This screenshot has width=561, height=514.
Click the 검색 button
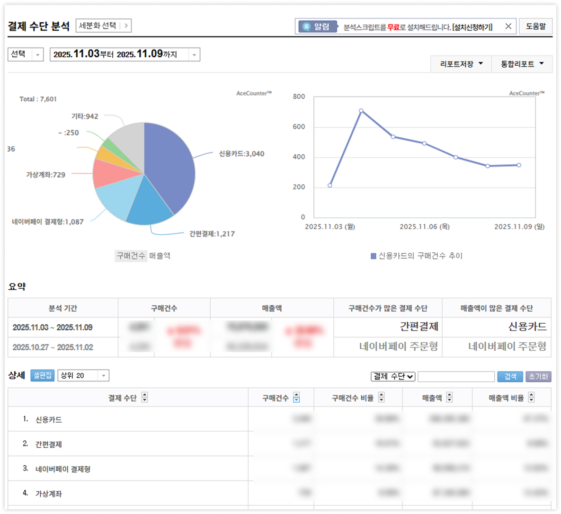pos(510,376)
